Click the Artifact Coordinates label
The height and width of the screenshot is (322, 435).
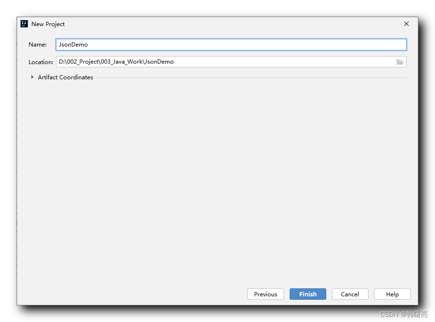(66, 77)
